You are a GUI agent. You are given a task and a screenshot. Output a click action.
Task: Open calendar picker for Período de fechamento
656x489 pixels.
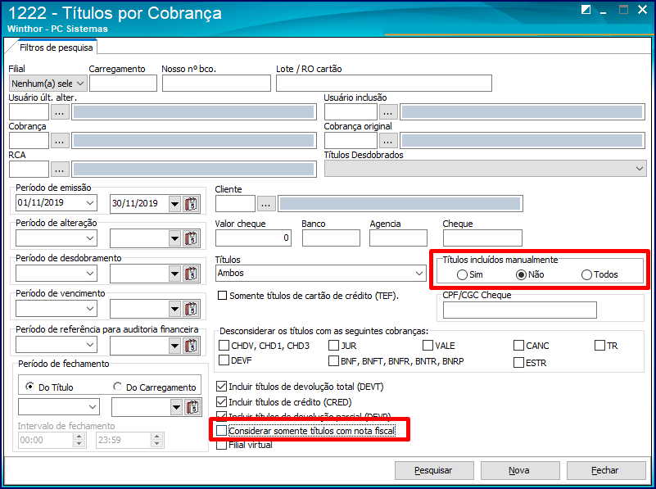(192, 407)
